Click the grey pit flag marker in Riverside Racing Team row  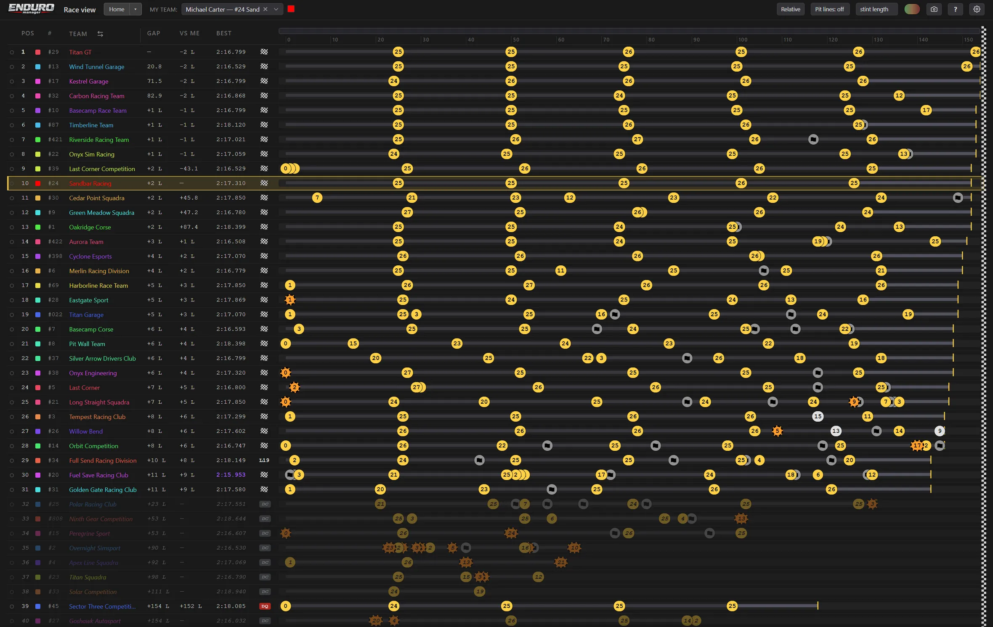pos(813,139)
